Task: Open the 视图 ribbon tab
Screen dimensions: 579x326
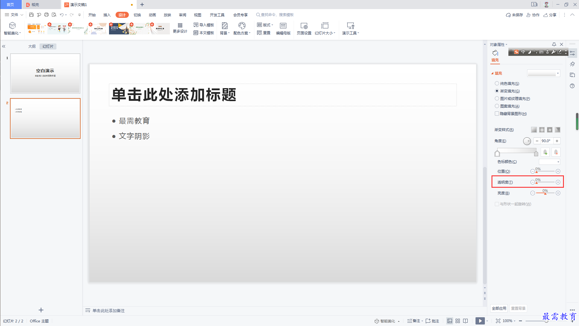Action: tap(198, 15)
